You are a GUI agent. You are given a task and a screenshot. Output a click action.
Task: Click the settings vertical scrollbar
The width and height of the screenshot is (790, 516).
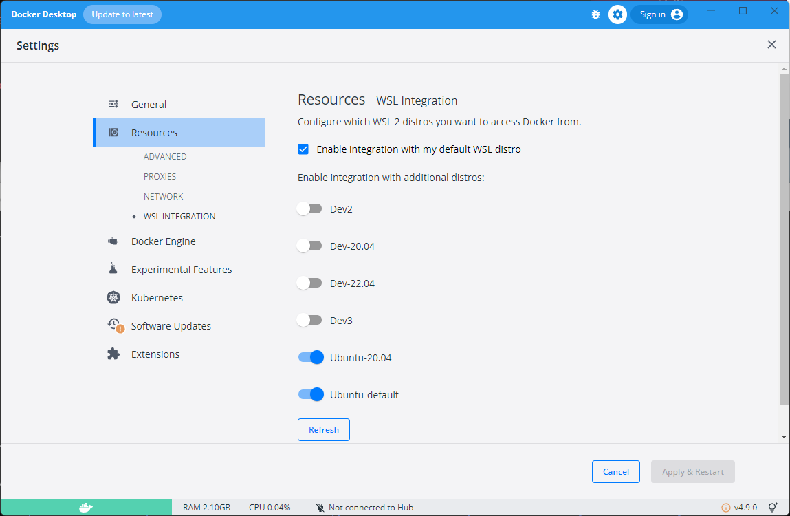pyautogui.click(x=784, y=239)
